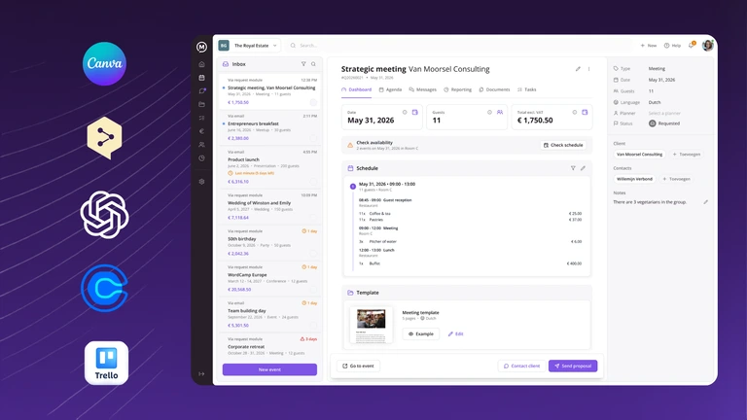
Task: Open the contacts people icon in sidebar
Action: click(x=201, y=144)
